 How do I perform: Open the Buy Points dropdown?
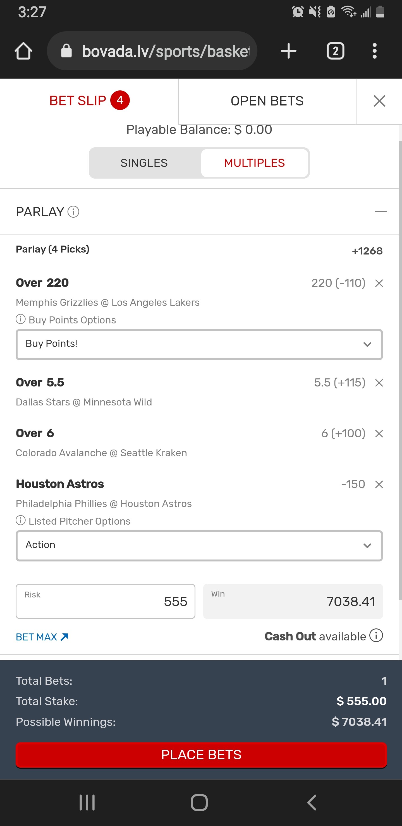click(199, 344)
